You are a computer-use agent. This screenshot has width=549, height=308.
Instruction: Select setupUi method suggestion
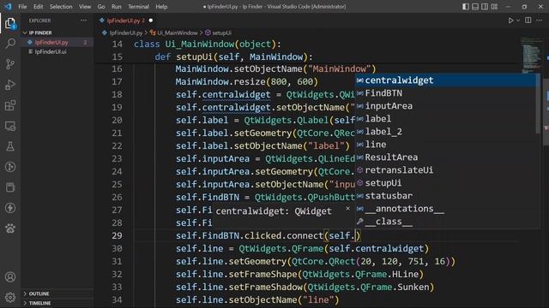click(446, 183)
